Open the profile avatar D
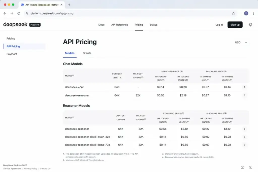 (x=246, y=13)
